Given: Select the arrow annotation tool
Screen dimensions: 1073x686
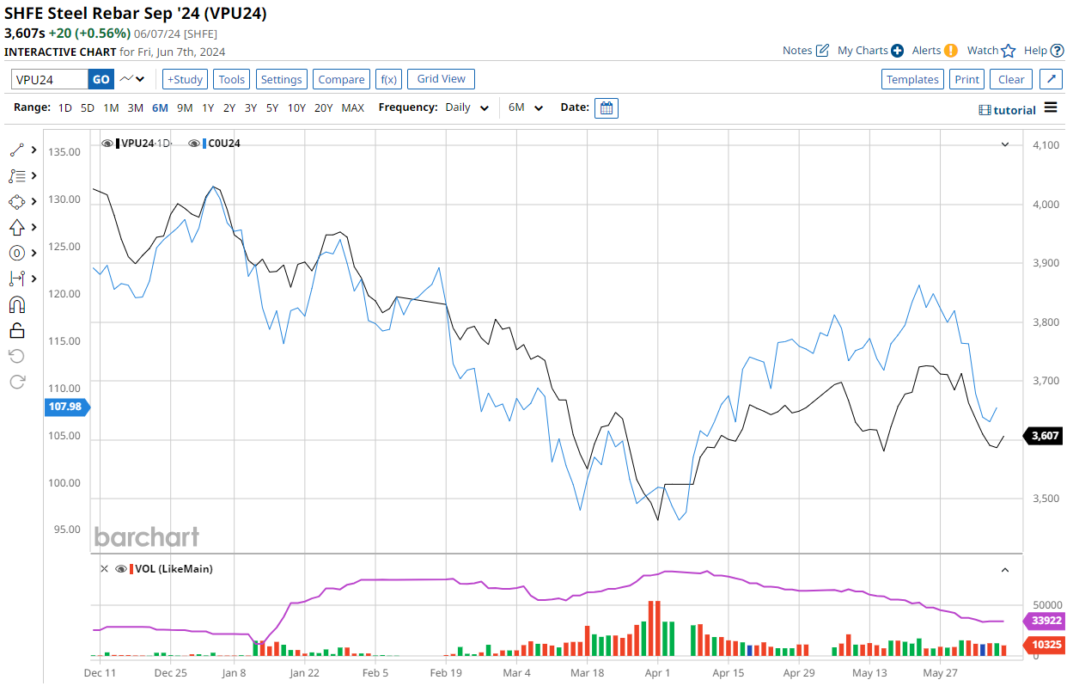Looking at the screenshot, I should coord(17,227).
